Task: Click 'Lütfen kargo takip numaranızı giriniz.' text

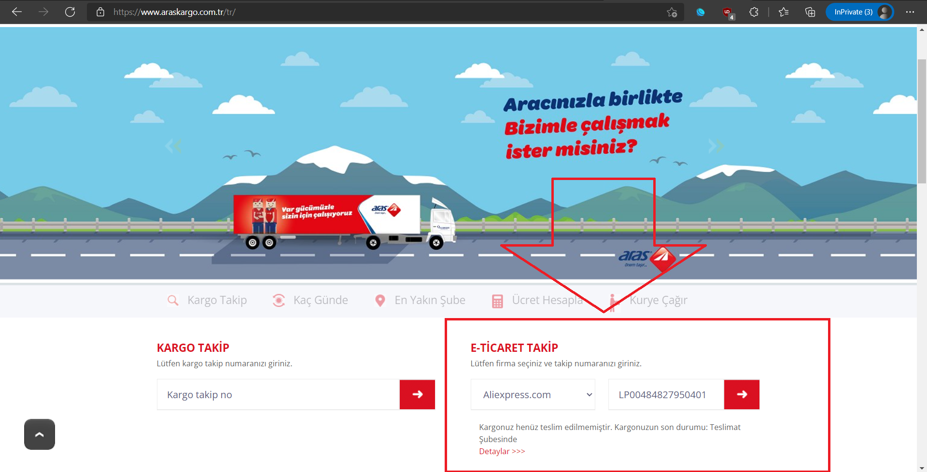Action: [x=225, y=363]
